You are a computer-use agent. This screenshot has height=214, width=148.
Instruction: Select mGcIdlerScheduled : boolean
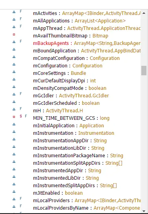tap(67, 103)
